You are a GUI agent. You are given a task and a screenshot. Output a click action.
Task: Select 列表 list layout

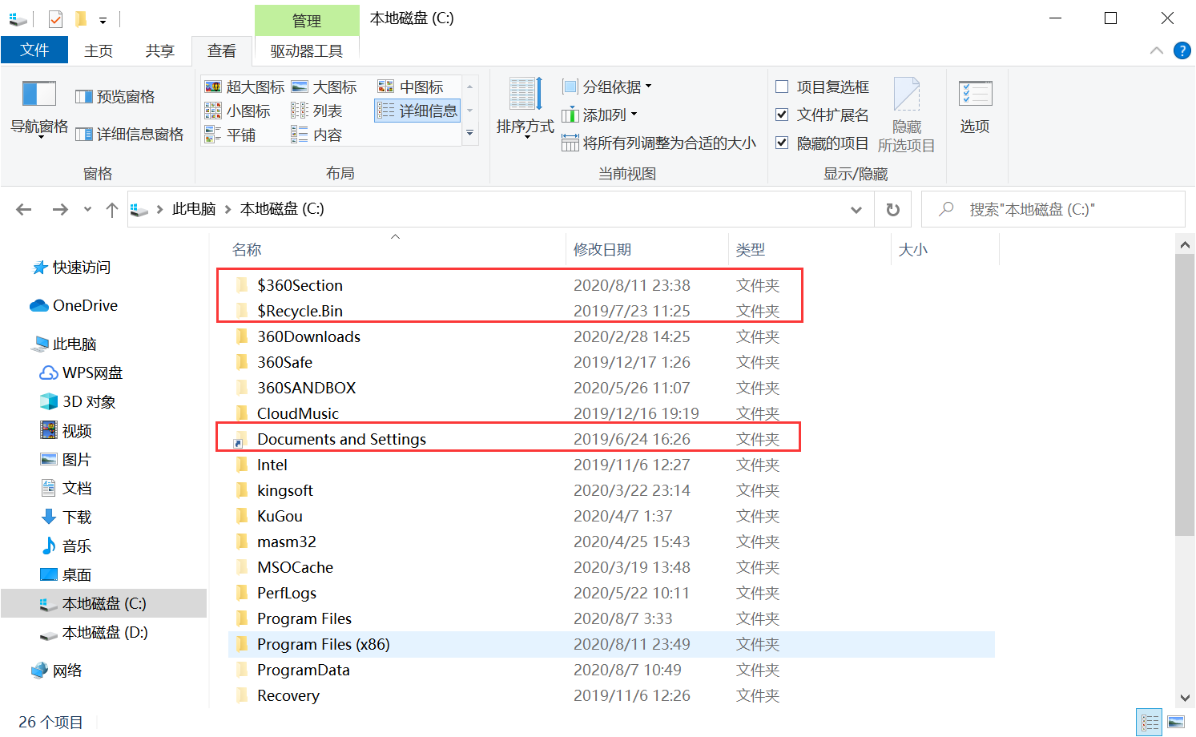pos(317,111)
